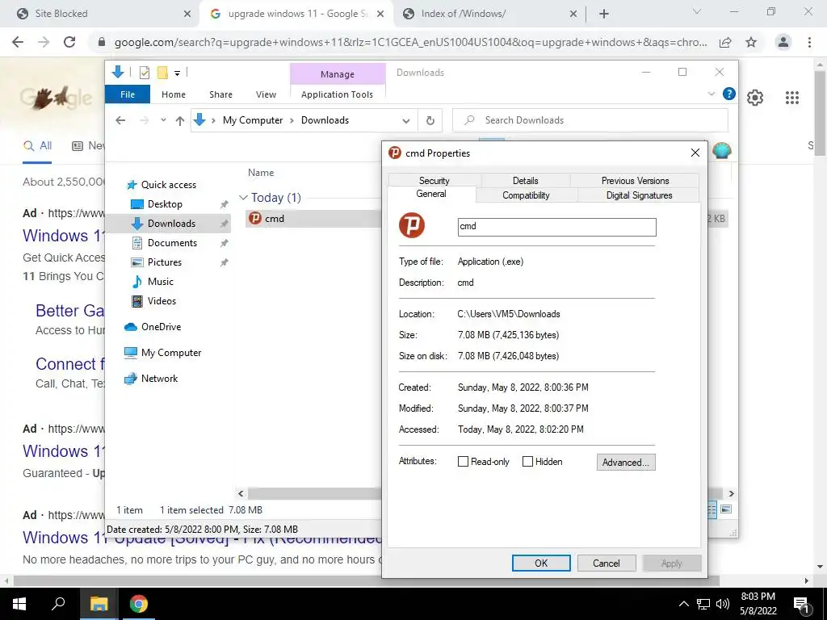Screen dimensions: 827x620
Task: Show hidden system tray icons
Action: (x=683, y=604)
